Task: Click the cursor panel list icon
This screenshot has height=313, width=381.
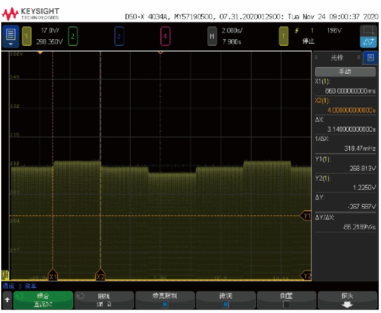Action: tap(370, 57)
